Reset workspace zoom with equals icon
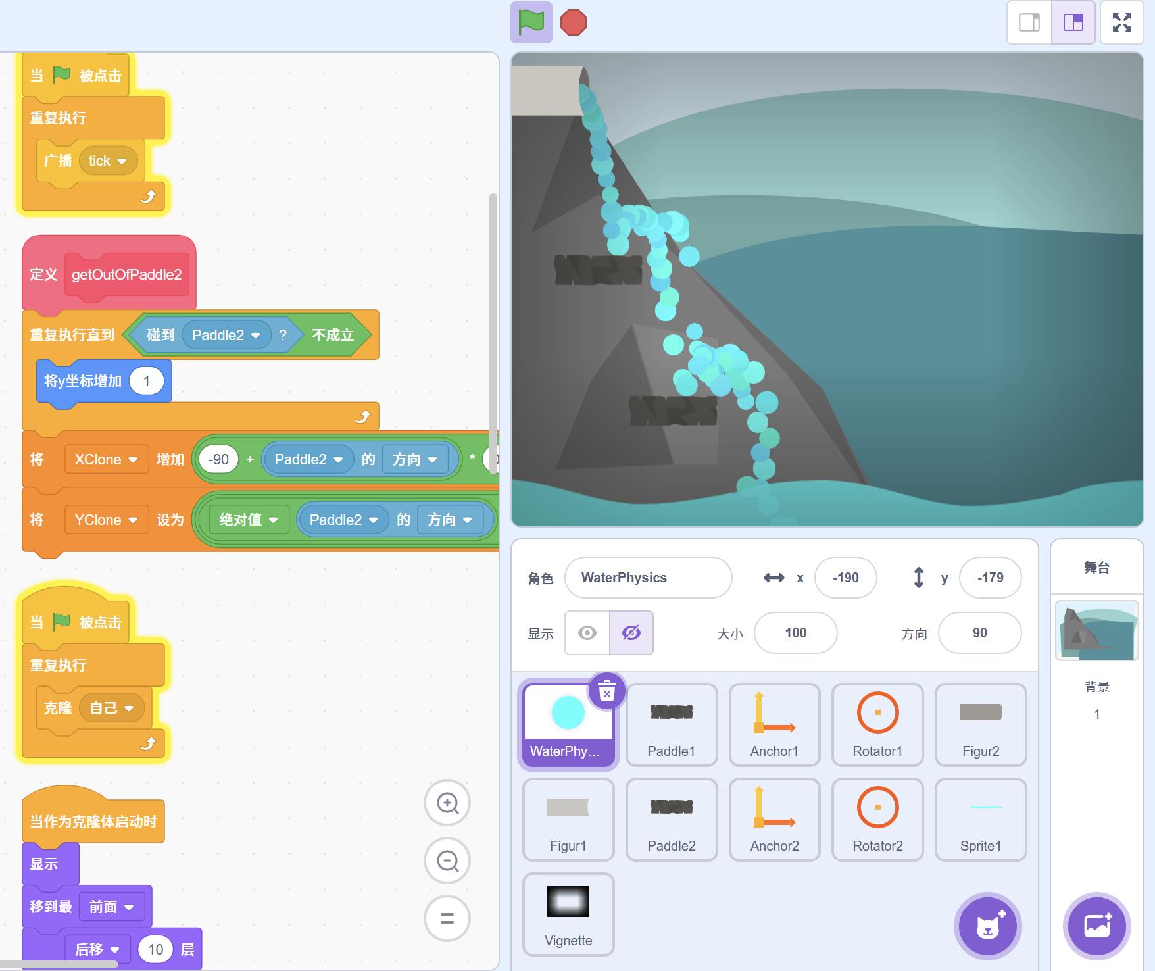 click(x=447, y=918)
